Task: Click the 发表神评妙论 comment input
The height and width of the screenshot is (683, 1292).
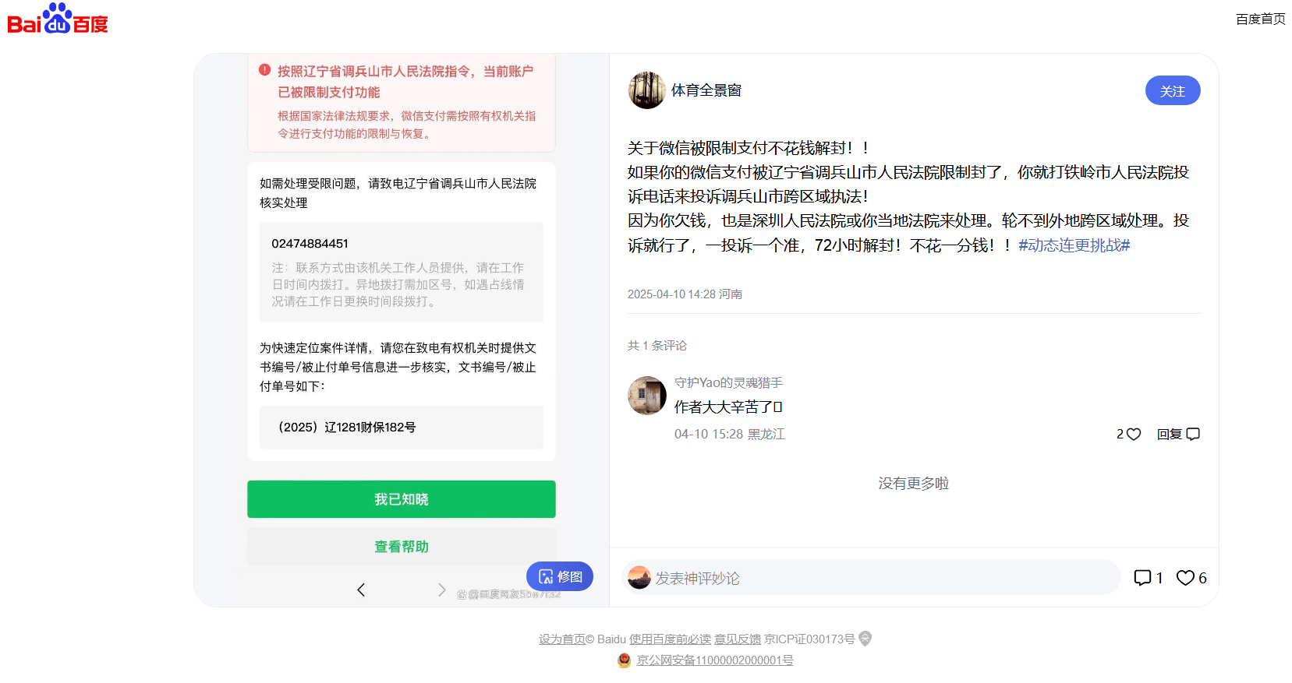Action: 871,578
